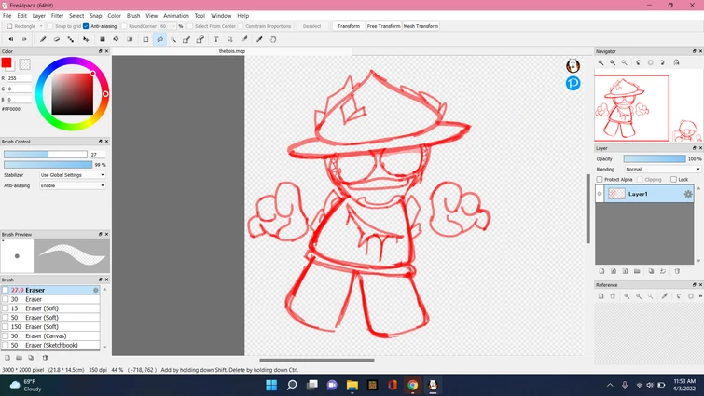Click the Undo arrow icon
This screenshot has height=396, width=704.
point(10,39)
